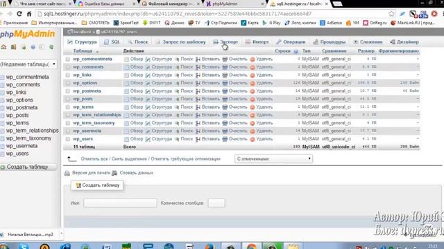Click the Структура icon for wp_comments
444x249 pixels.
pos(148,67)
